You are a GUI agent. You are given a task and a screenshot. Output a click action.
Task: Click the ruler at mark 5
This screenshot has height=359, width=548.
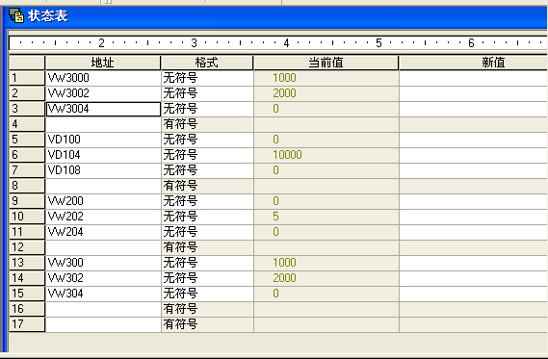pos(378,43)
